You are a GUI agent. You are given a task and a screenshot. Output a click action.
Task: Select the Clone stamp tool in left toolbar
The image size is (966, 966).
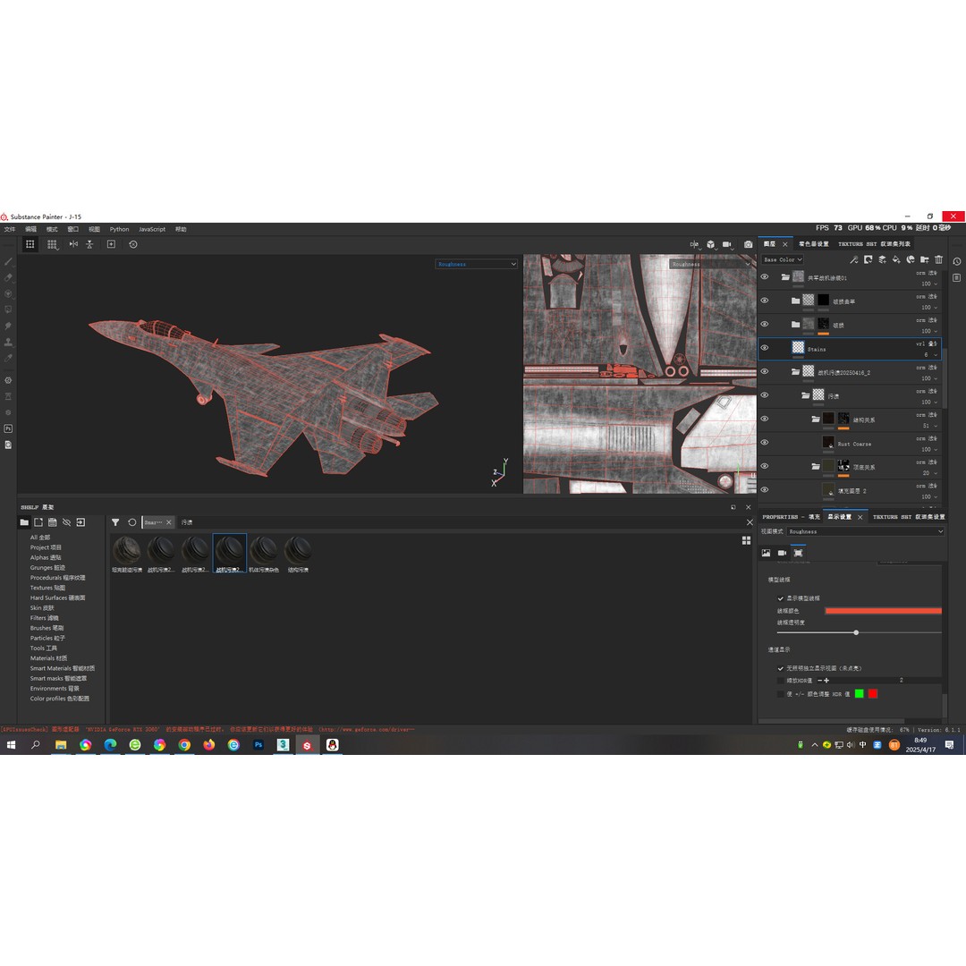[8, 342]
